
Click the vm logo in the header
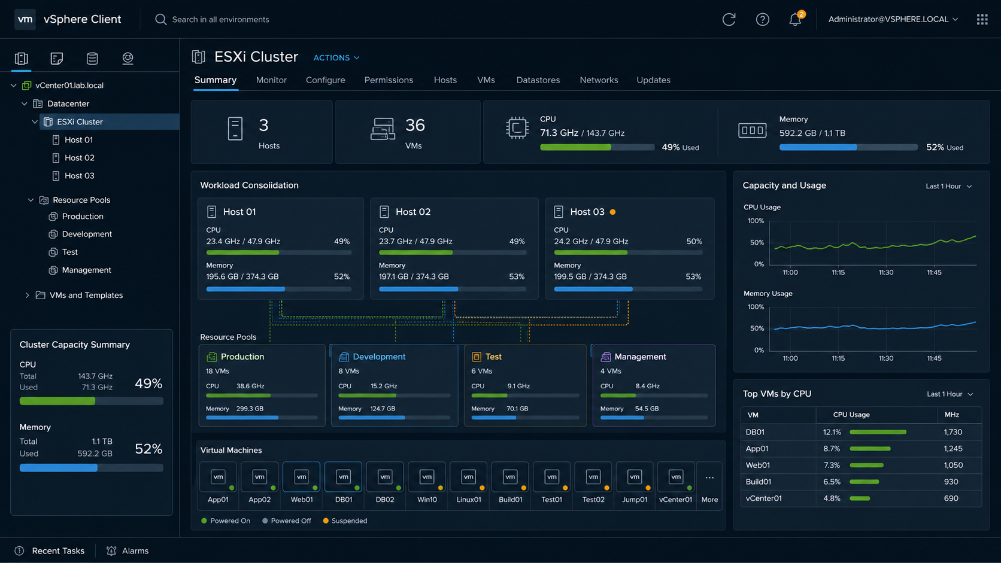coord(25,19)
